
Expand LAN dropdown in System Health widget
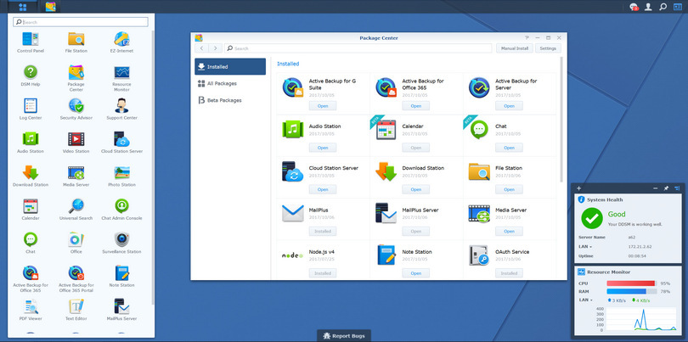pyautogui.click(x=584, y=246)
